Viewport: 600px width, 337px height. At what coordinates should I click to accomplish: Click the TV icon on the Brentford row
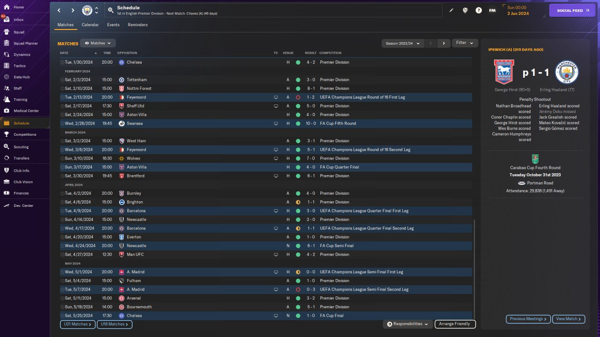click(276, 176)
